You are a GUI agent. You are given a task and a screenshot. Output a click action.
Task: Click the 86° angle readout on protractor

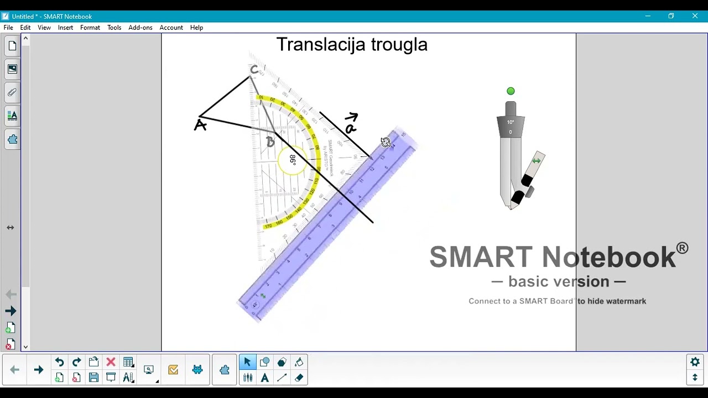(x=293, y=160)
